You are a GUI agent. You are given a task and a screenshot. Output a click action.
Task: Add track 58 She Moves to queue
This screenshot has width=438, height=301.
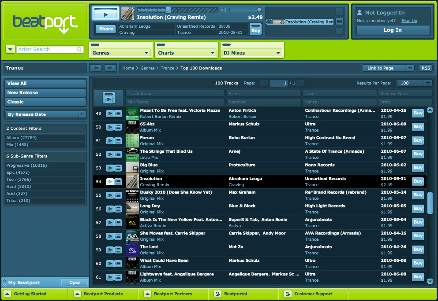click(x=118, y=236)
